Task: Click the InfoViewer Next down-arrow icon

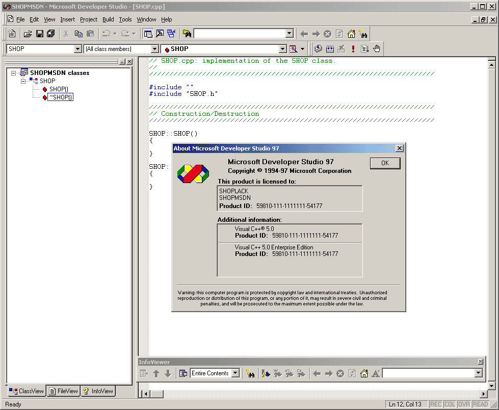Action: click(x=168, y=373)
